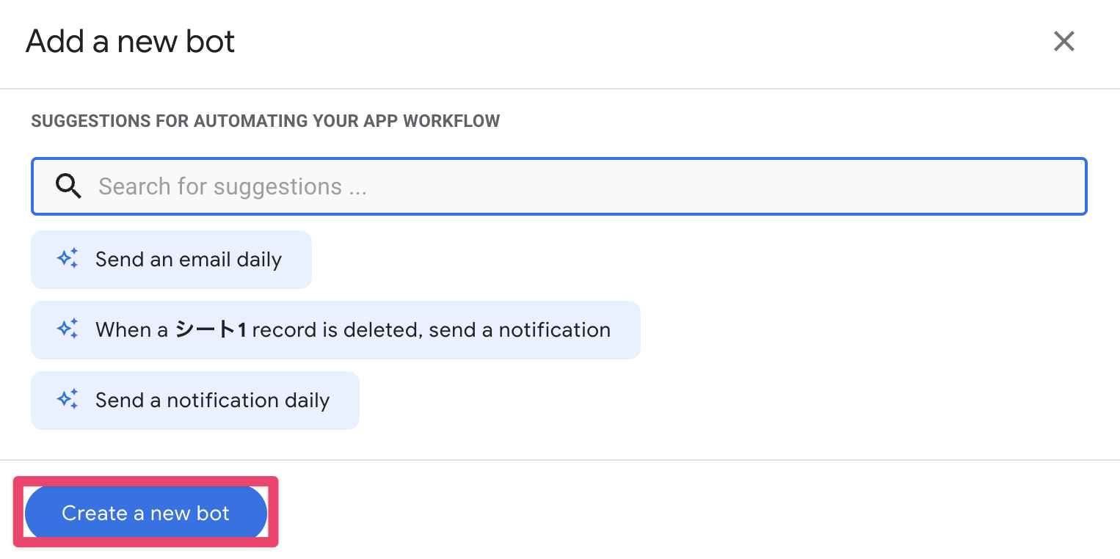Click the magnifying glass search icon
Screen dimensions: 1120x559
(x=68, y=186)
